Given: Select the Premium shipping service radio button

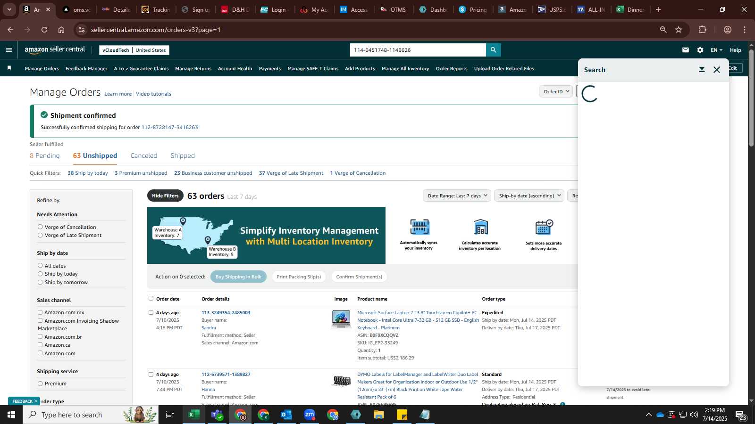Looking at the screenshot, I should (x=40, y=383).
